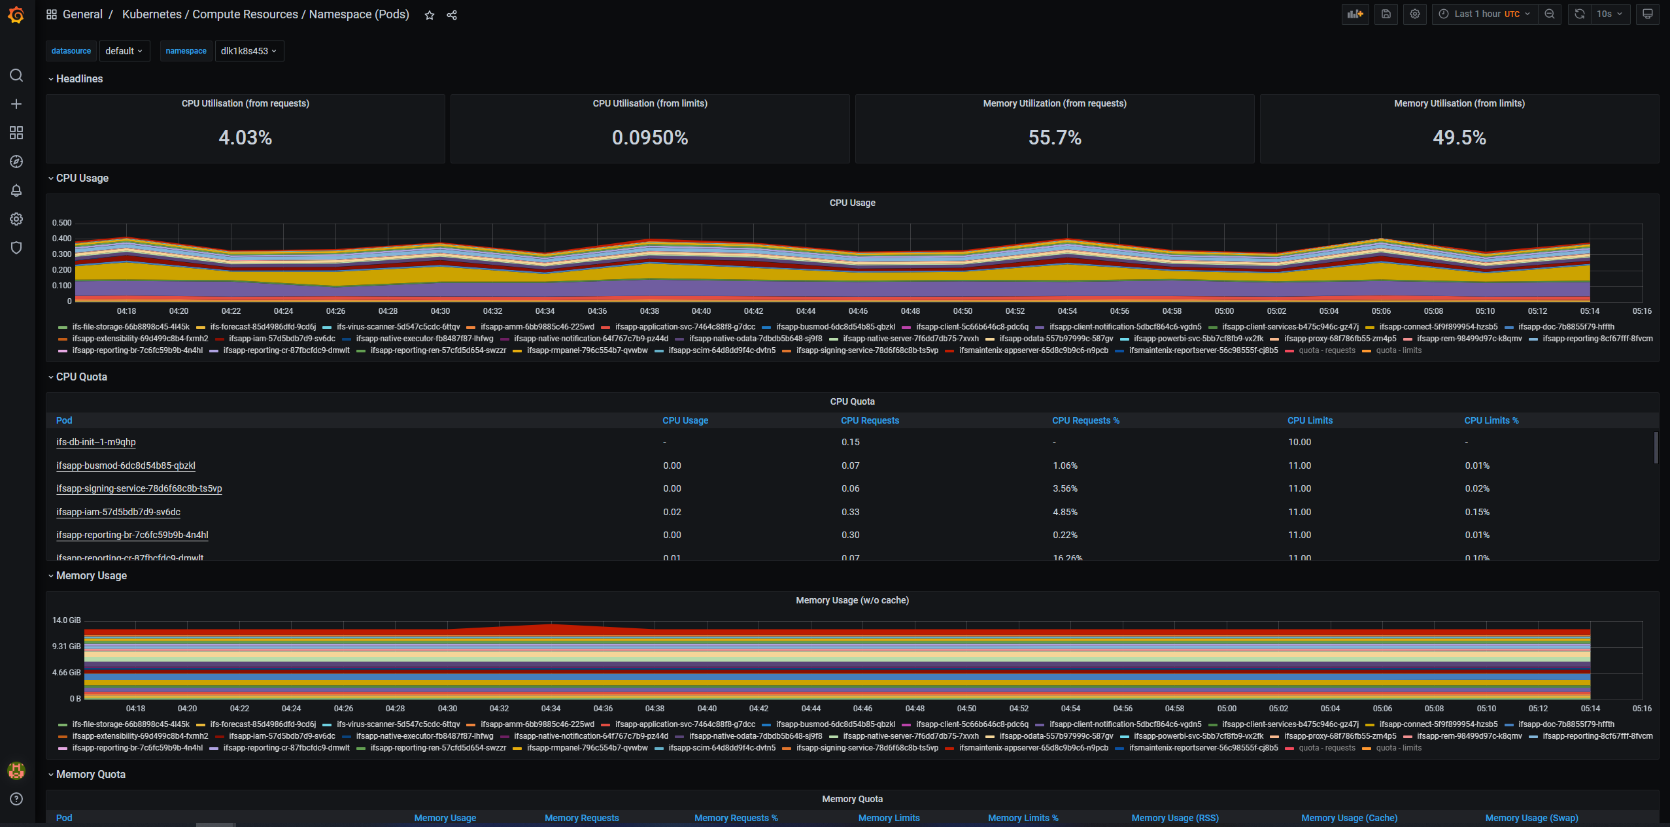
Task: Open the Alerting bell icon
Action: [16, 190]
